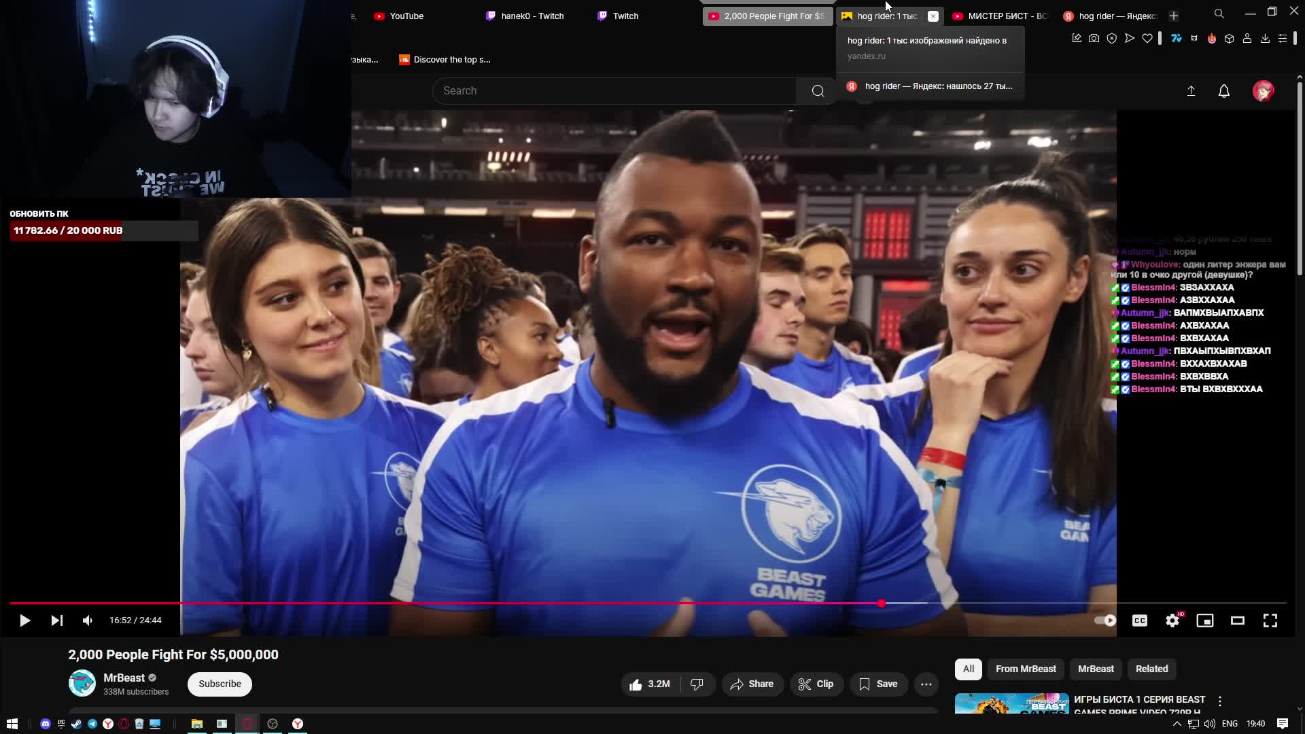Image resolution: width=1305 pixels, height=734 pixels.
Task: Switch to МИСТЕР БИСТ tab
Action: [x=999, y=16]
